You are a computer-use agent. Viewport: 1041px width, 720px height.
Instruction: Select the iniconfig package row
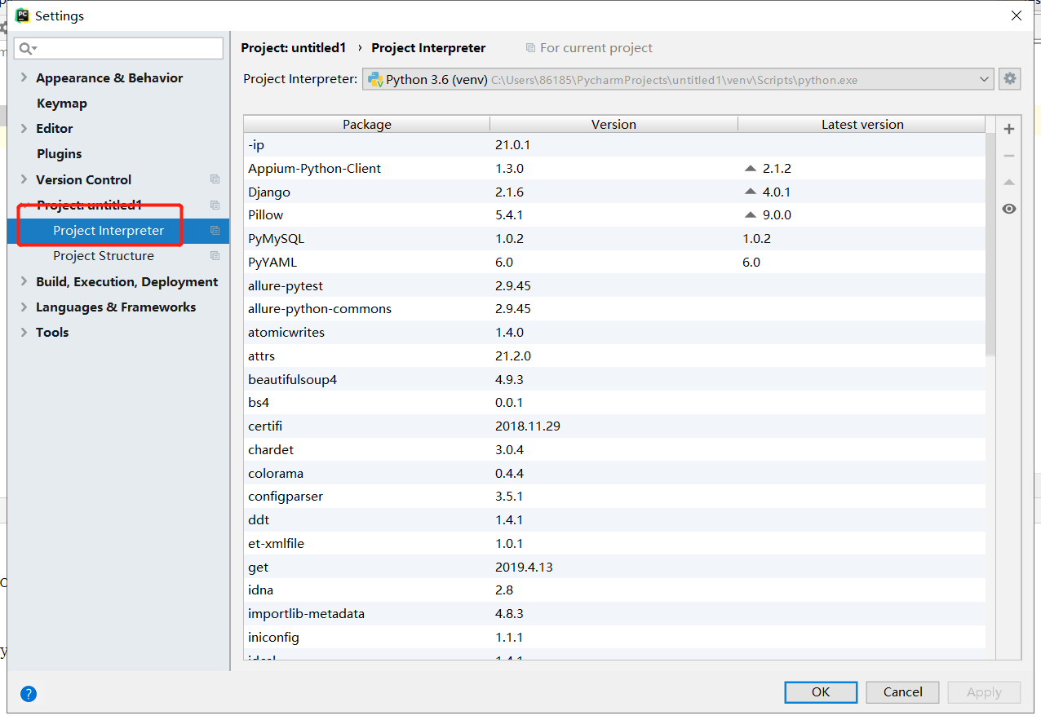click(614, 637)
